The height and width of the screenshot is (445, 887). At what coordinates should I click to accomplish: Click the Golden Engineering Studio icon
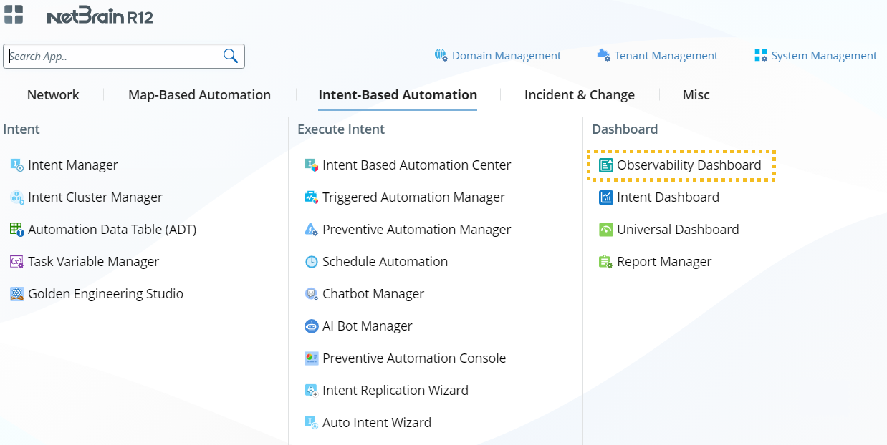point(16,294)
